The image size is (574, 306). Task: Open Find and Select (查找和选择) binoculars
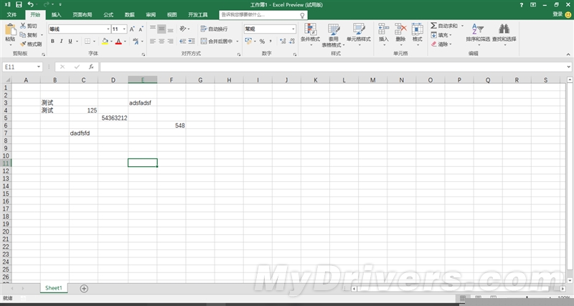pos(504,33)
